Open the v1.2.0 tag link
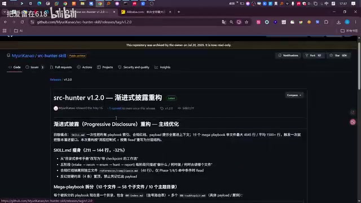Image resolution: width=361 pixels, height=203 pixels. click(x=166, y=108)
